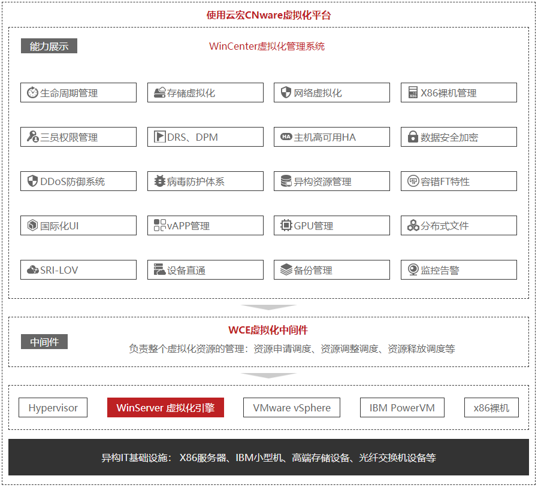Click the VMware vSphere box
Screen dimensions: 538x488
tap(292, 407)
